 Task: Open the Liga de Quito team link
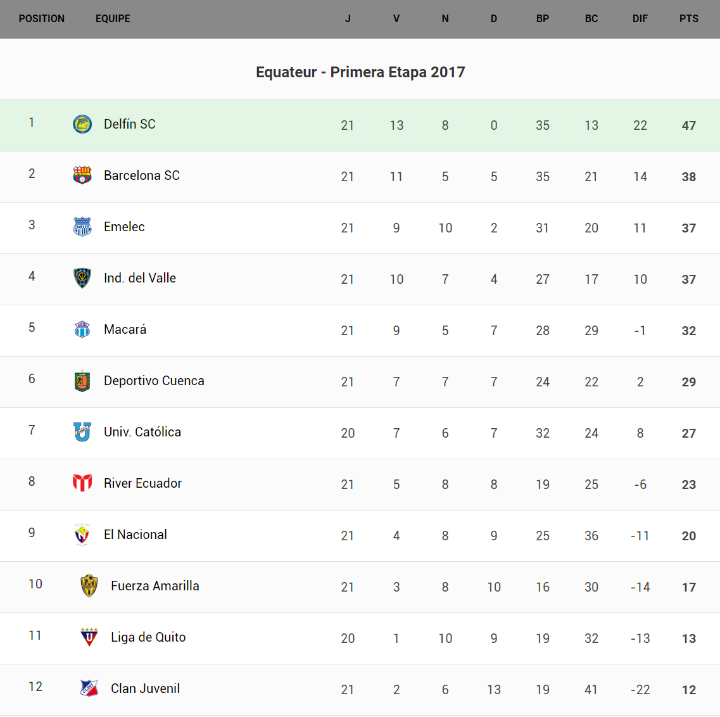[x=148, y=637]
